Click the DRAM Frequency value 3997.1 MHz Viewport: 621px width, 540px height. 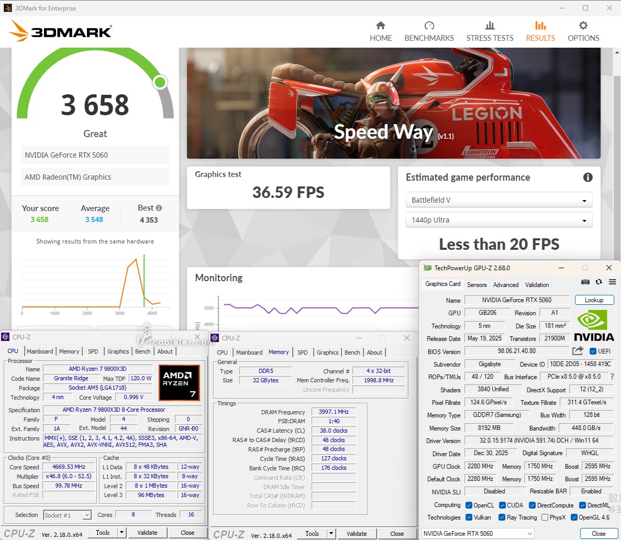click(334, 412)
